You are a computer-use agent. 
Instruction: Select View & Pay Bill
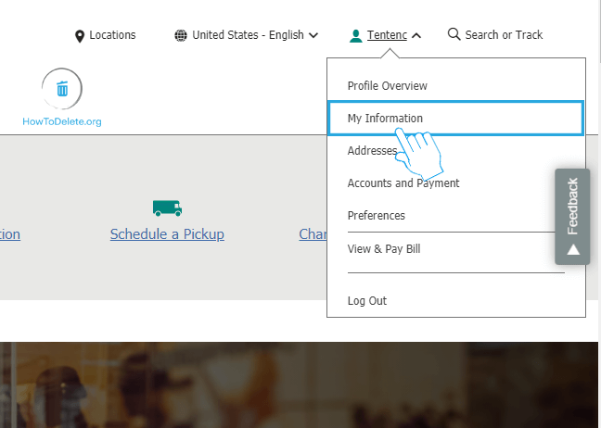click(x=384, y=249)
